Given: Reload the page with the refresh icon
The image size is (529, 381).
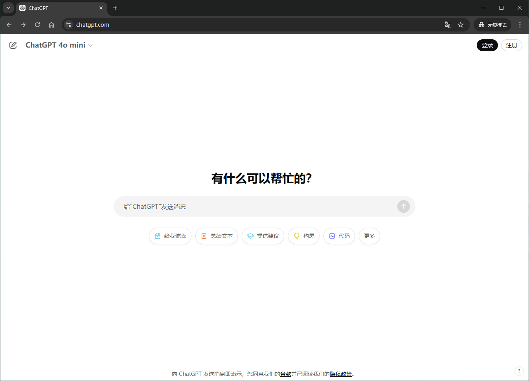Looking at the screenshot, I should click(x=37, y=25).
